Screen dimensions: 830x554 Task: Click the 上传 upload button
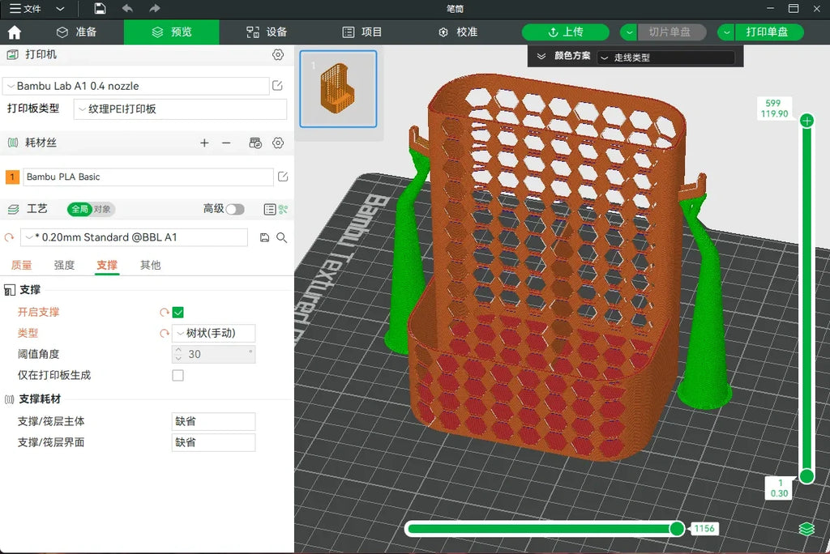(x=565, y=32)
